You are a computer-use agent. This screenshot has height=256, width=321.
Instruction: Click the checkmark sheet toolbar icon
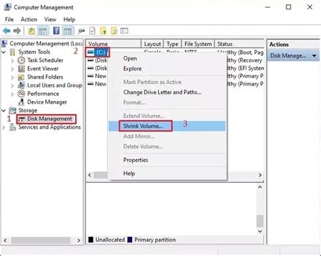tap(92, 30)
